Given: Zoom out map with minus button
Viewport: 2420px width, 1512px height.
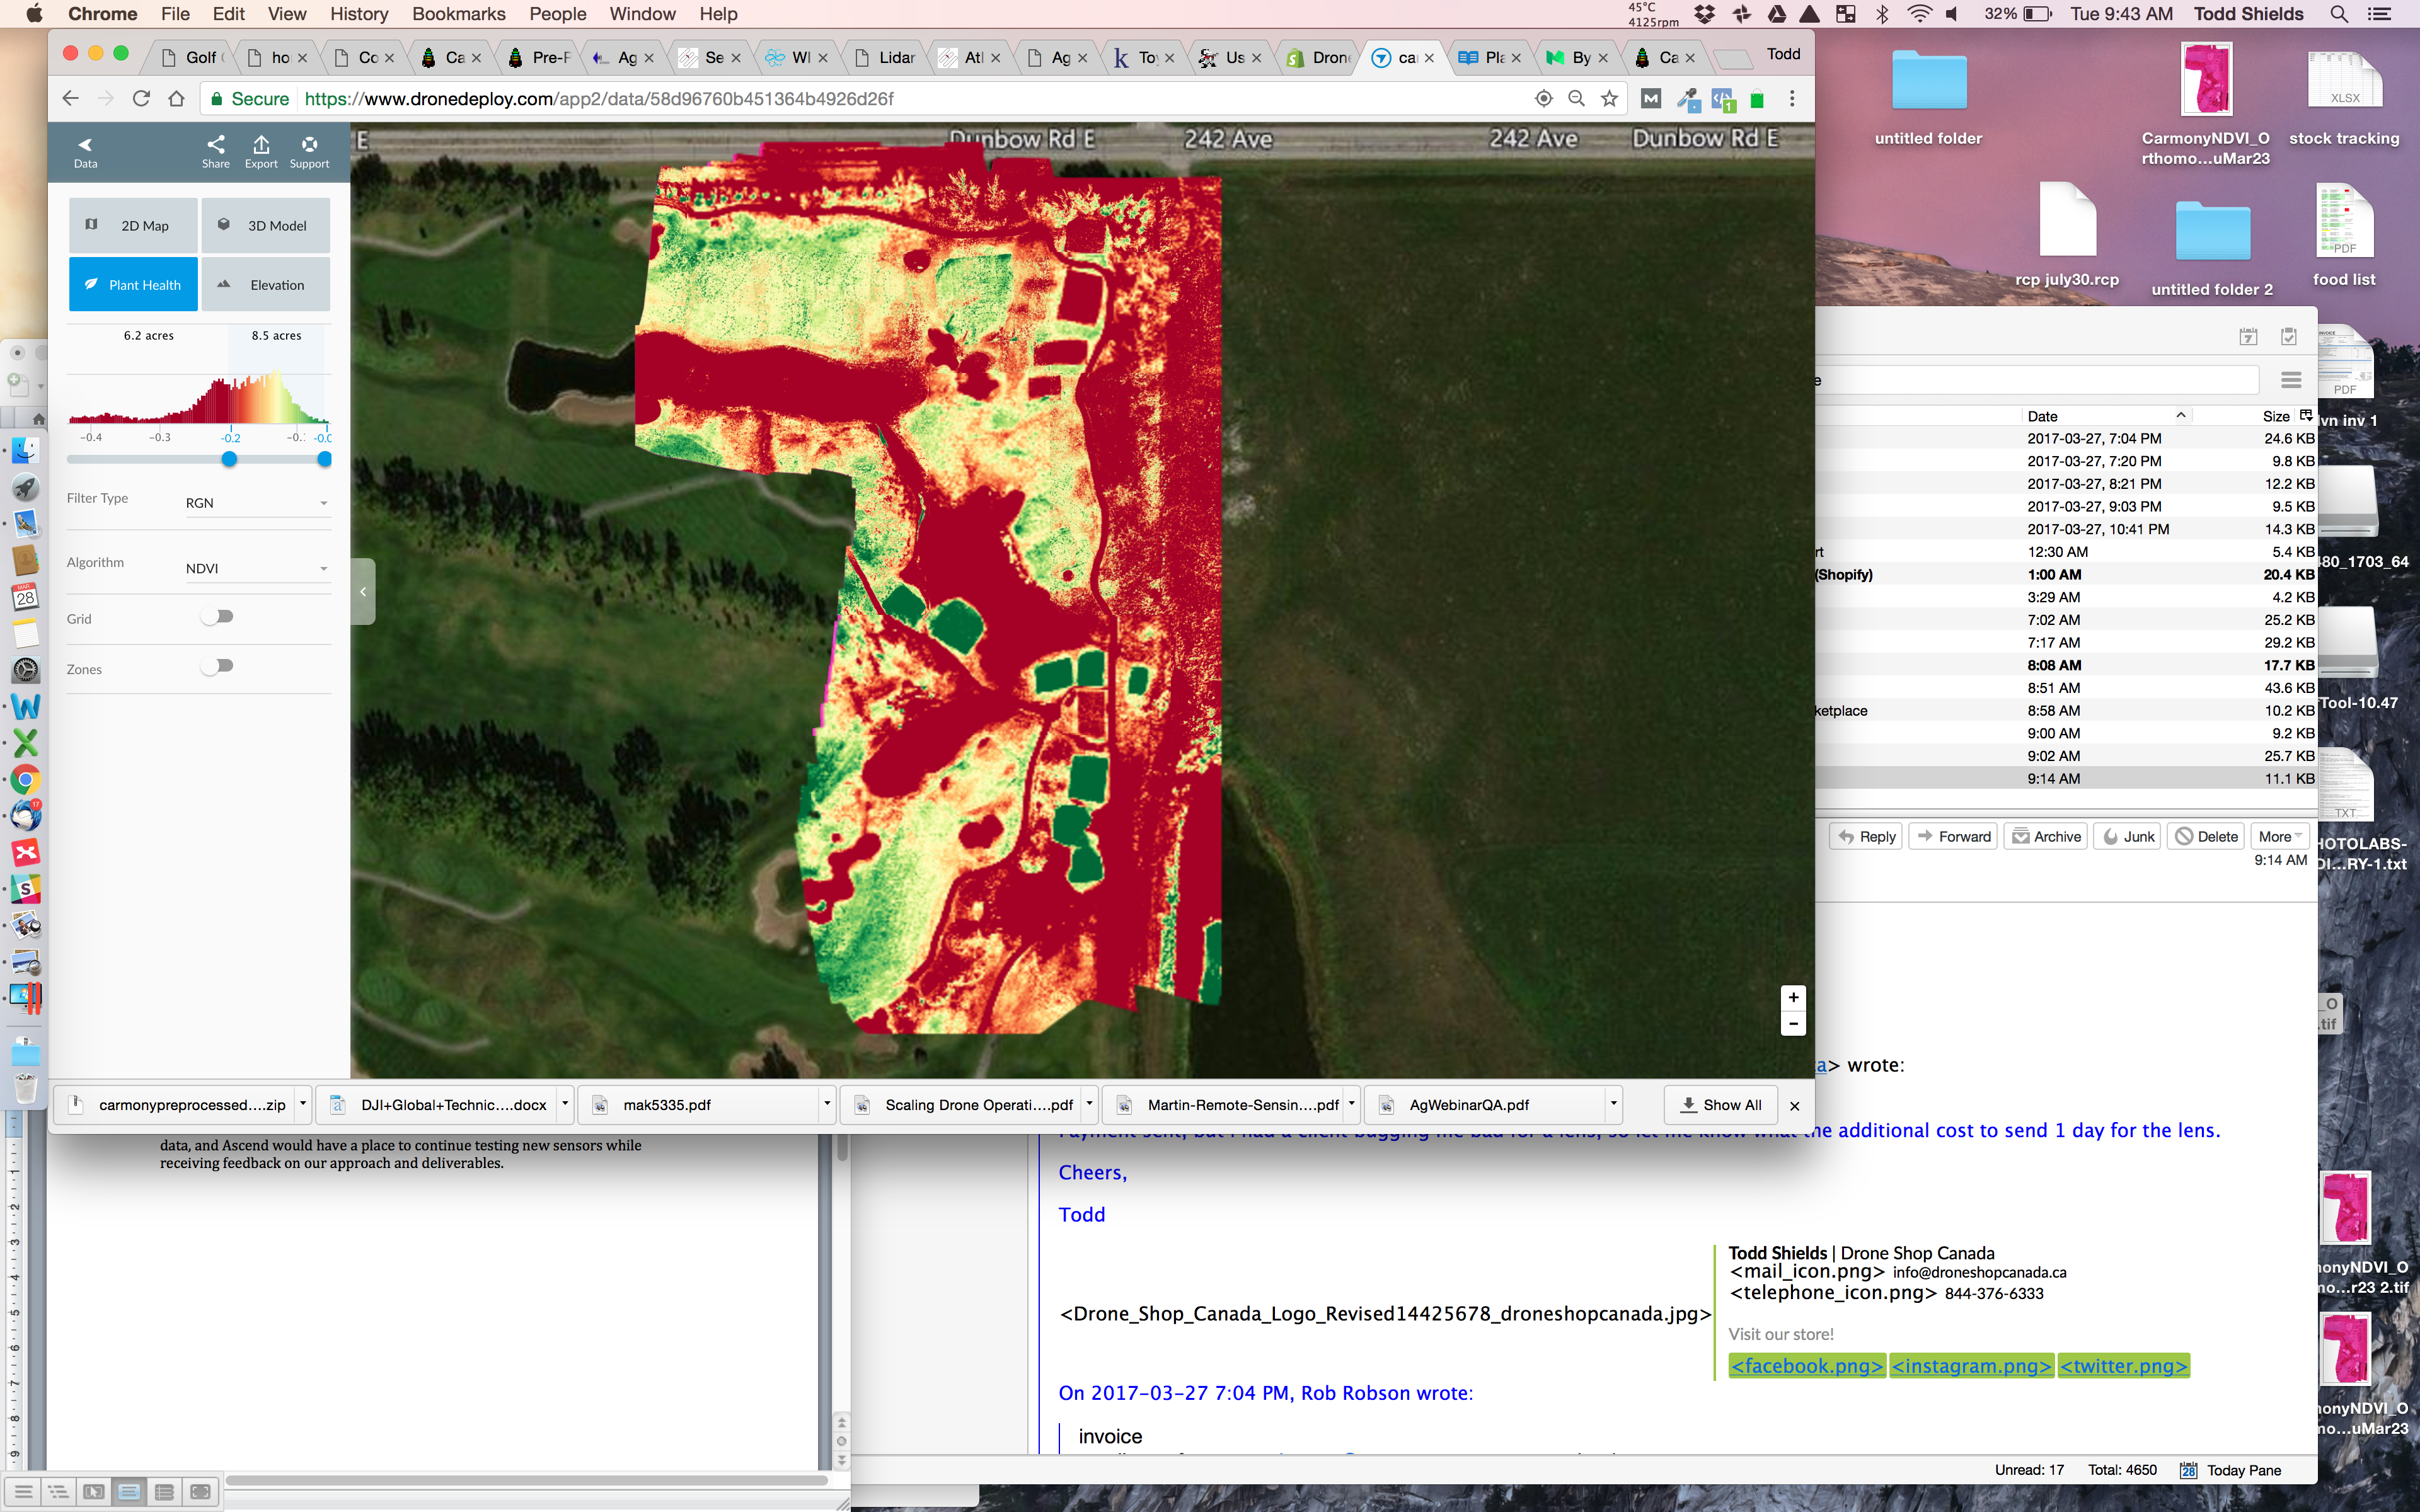Looking at the screenshot, I should pyautogui.click(x=1793, y=1023).
